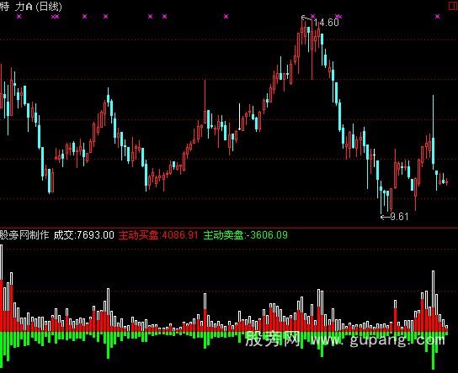This screenshot has width=458, height=373.
Task: Click the leftmost magenta marker at the chart top
Action: click(x=19, y=16)
